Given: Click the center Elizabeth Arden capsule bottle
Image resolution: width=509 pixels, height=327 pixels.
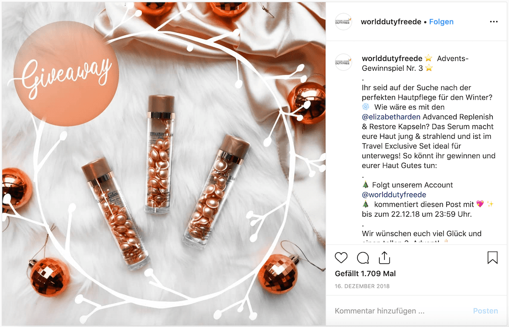Looking at the screenshot, I should click(x=160, y=154).
